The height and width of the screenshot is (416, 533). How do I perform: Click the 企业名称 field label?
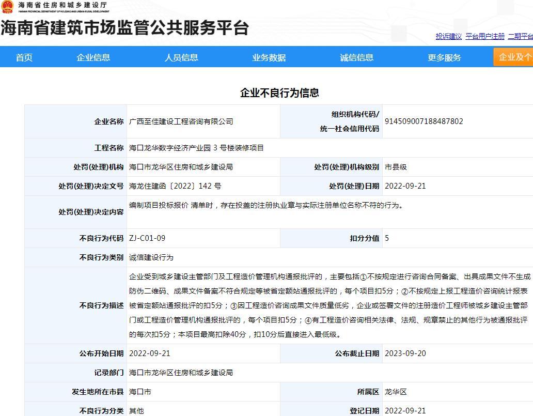point(109,121)
